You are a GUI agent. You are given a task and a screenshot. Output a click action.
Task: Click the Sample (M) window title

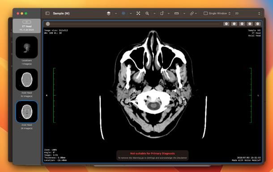coord(61,13)
